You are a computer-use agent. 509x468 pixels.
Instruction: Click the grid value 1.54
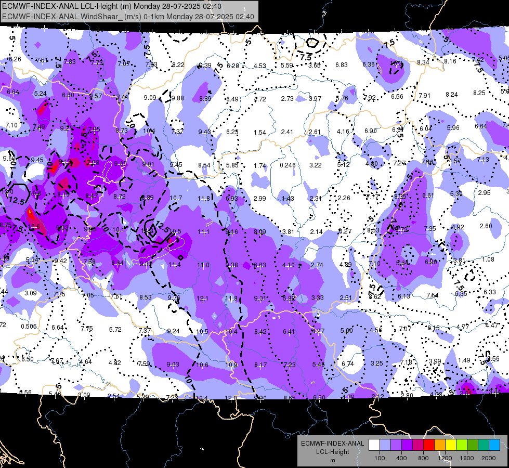pos(259,132)
